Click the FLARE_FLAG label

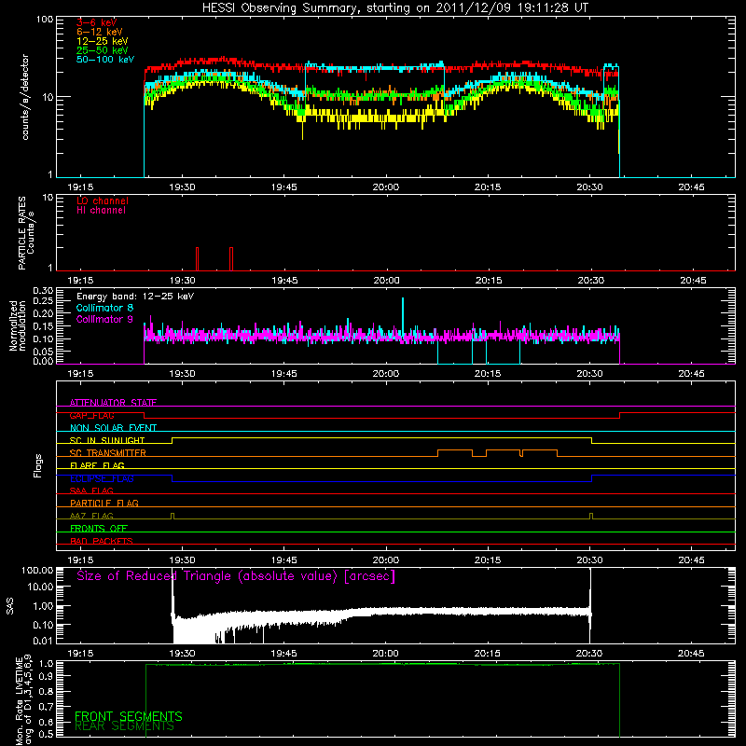(x=97, y=465)
